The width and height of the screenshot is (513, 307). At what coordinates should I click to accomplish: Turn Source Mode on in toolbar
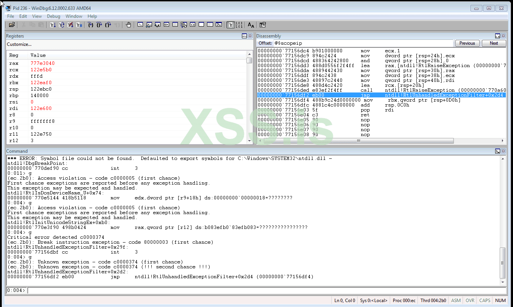pos(231,25)
